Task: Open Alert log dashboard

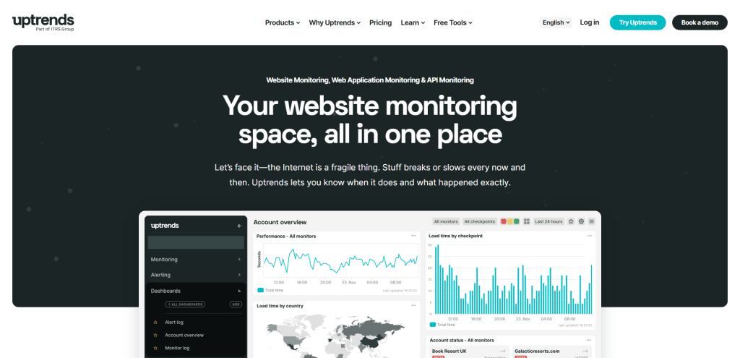Action: point(174,323)
